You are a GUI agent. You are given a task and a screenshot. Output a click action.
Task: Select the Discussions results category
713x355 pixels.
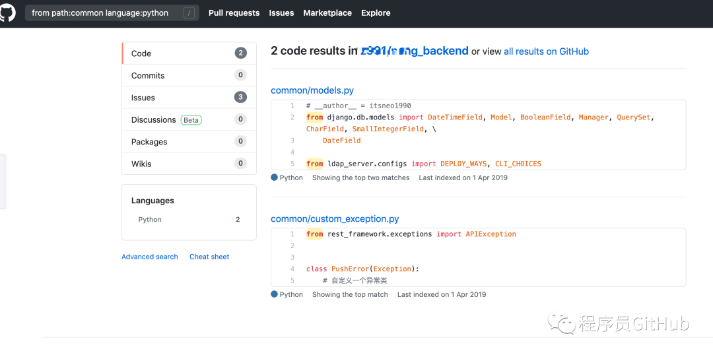[x=153, y=120]
